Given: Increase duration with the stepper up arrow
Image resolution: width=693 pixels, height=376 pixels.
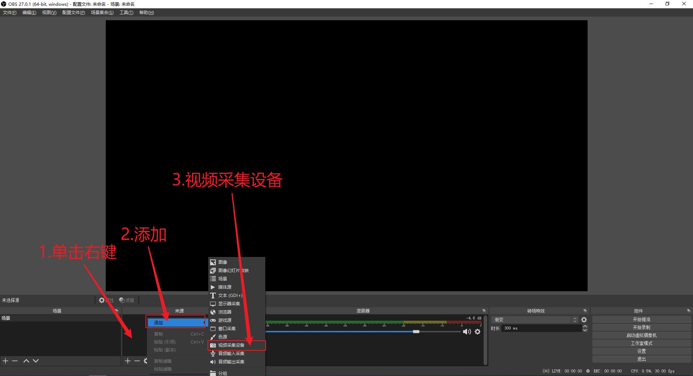Looking at the screenshot, I should tap(585, 327).
